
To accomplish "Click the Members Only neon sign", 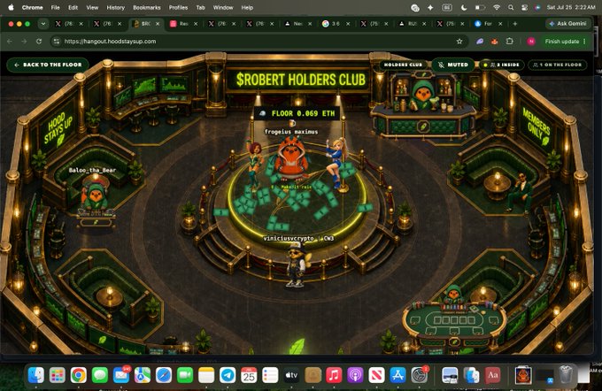I will [x=536, y=126].
